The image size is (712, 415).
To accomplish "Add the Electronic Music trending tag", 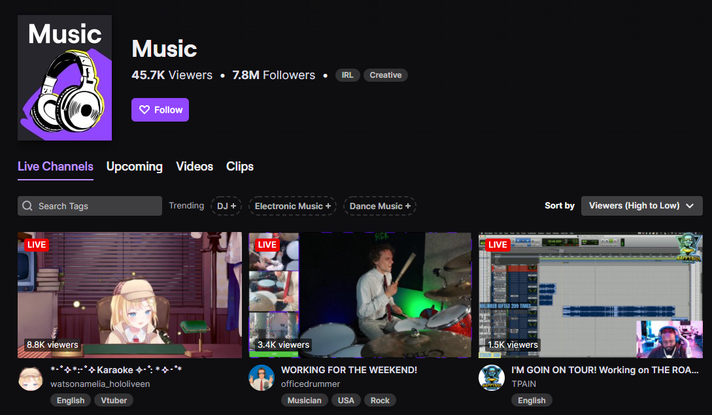I will click(x=292, y=206).
